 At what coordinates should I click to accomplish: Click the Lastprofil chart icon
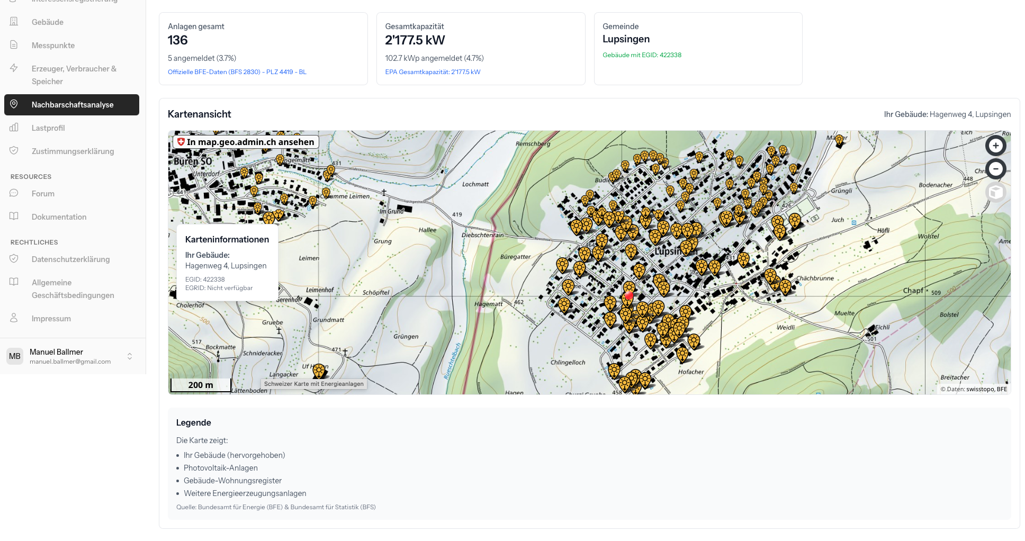pyautogui.click(x=14, y=128)
